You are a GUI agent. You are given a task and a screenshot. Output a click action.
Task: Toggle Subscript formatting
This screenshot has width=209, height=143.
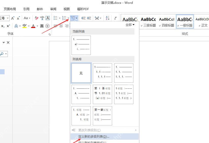(x=3, y=26)
